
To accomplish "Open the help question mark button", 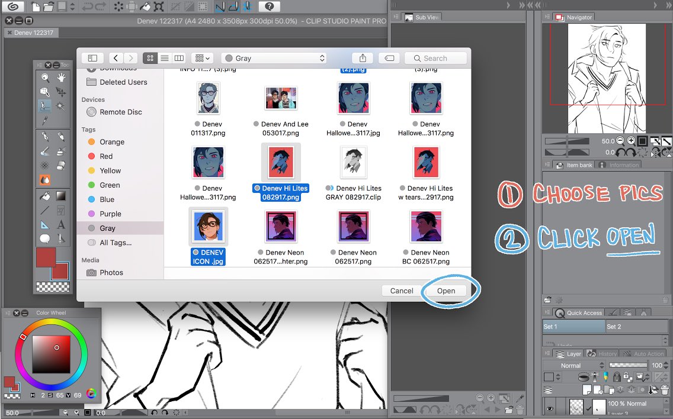I will click(269, 7).
